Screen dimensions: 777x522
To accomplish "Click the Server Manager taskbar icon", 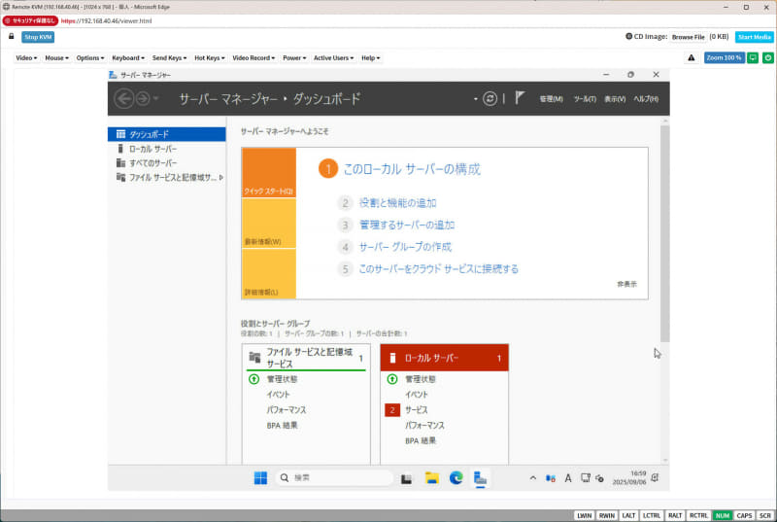I will point(480,478).
